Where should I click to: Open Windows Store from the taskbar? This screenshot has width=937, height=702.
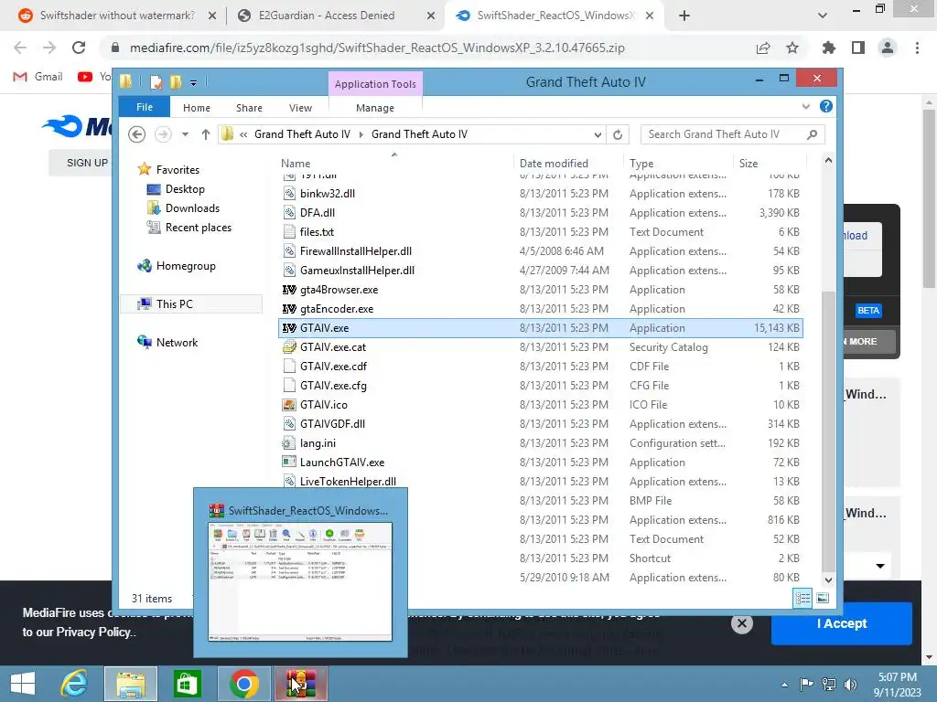[187, 684]
